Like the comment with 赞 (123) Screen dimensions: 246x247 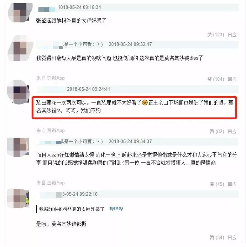coord(215,35)
